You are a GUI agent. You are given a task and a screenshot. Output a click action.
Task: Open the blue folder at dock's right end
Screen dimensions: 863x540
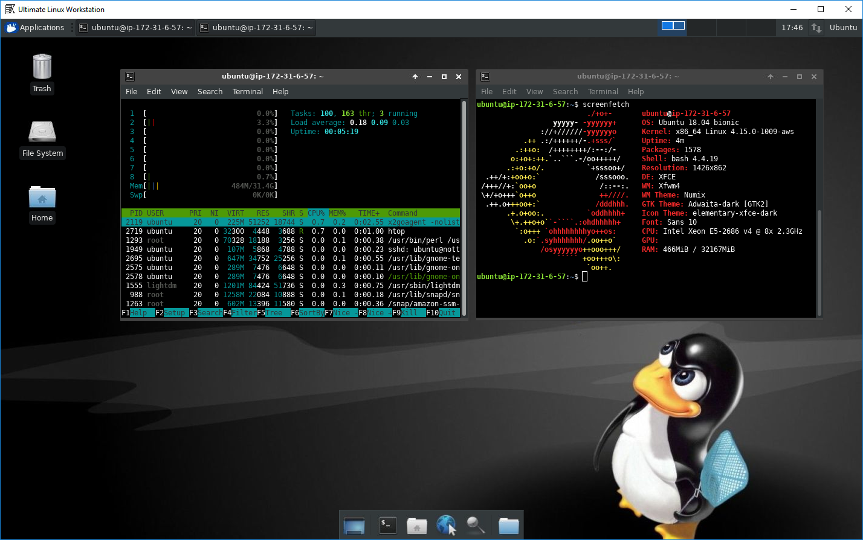click(x=508, y=526)
